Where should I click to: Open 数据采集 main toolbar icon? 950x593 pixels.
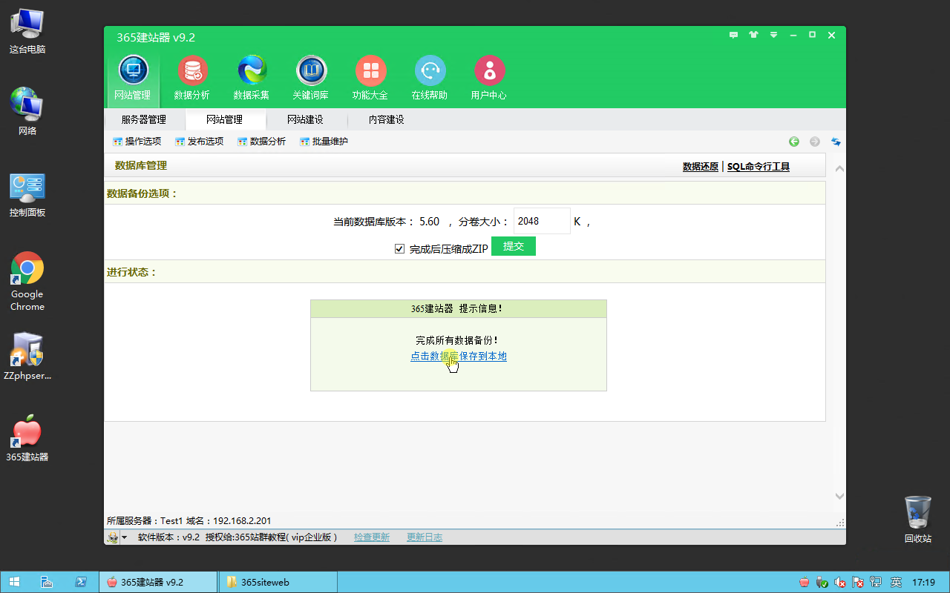coord(252,78)
